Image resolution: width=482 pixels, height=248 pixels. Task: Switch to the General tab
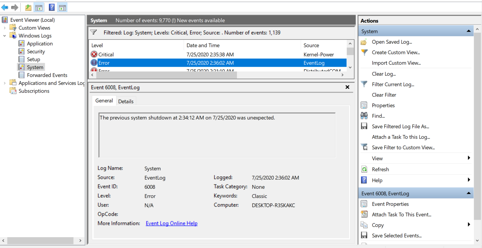pos(104,101)
